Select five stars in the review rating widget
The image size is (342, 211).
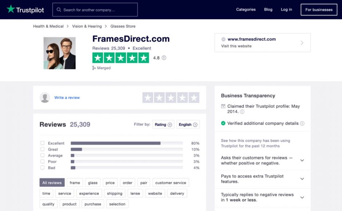coord(194,97)
